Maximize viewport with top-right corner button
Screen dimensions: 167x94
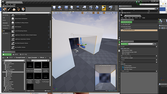click(x=117, y=13)
